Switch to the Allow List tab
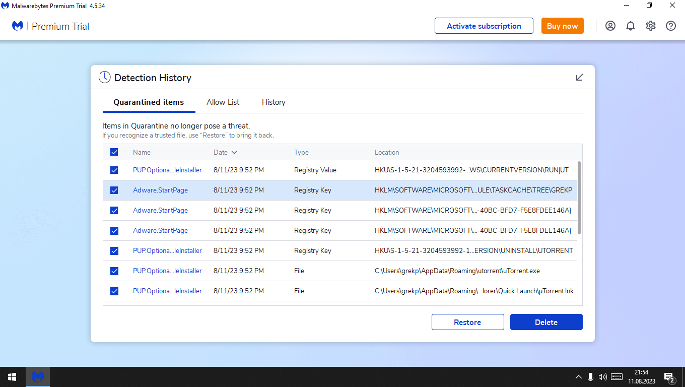 (x=223, y=102)
